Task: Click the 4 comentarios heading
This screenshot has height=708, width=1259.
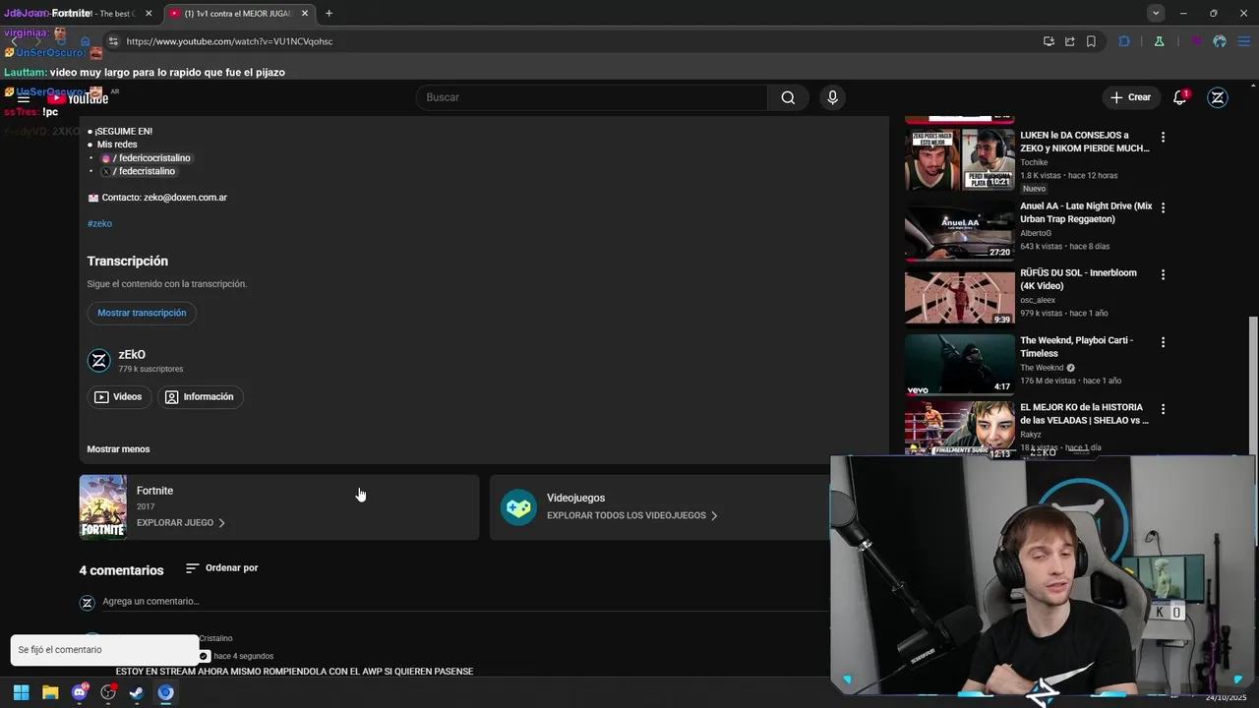Action: (121, 570)
